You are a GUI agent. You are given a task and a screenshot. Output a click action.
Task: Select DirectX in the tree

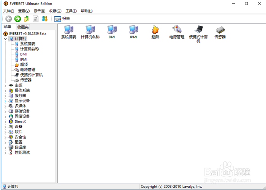[20, 122]
